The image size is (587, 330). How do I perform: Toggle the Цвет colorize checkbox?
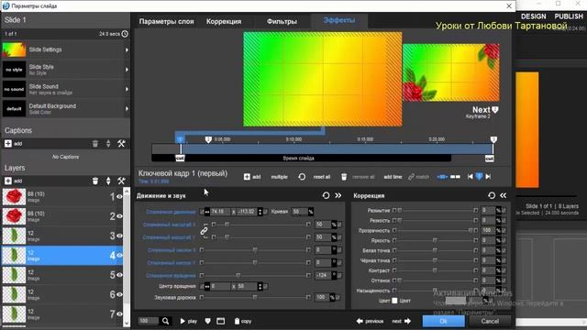tap(394, 301)
